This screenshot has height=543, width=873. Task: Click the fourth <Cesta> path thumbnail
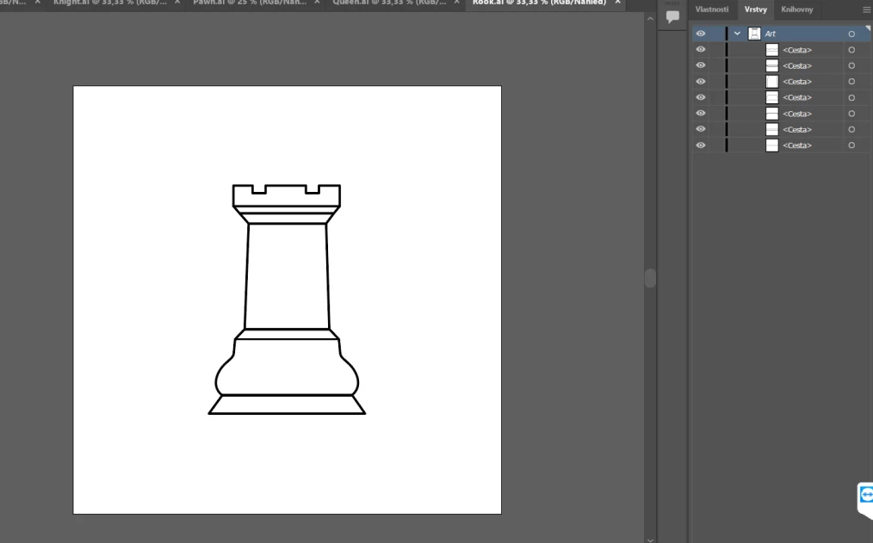coord(771,97)
